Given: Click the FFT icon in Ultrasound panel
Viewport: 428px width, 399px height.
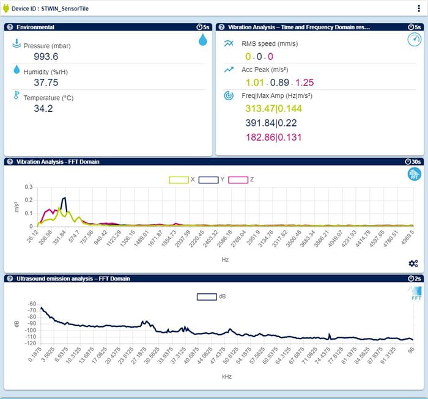Looking at the screenshot, I should [415, 295].
